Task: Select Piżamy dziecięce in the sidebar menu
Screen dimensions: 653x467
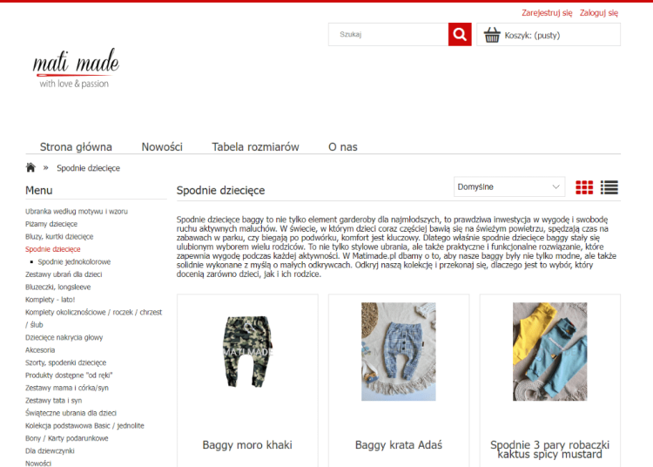Action: (51, 224)
